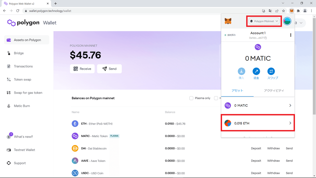Screen dimensions: 316x178
Task: Click the share page icon in address bar
Action: pyautogui.click(x=277, y=11)
